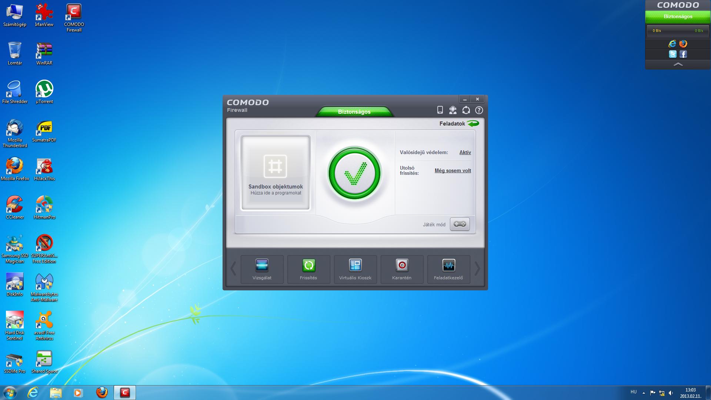Viewport: 711px width, 400px height.
Task: Click the widget's Biztonságos status bar
Action: coord(678,17)
